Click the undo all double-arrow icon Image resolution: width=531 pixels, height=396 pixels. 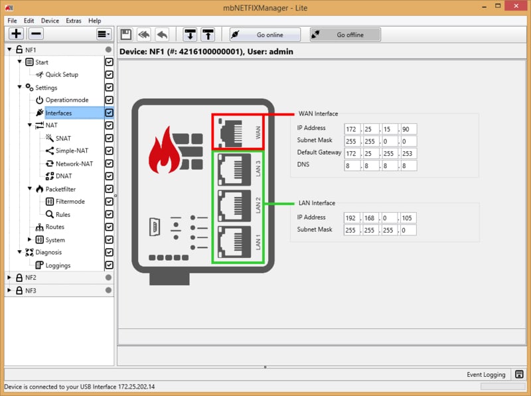coord(144,34)
